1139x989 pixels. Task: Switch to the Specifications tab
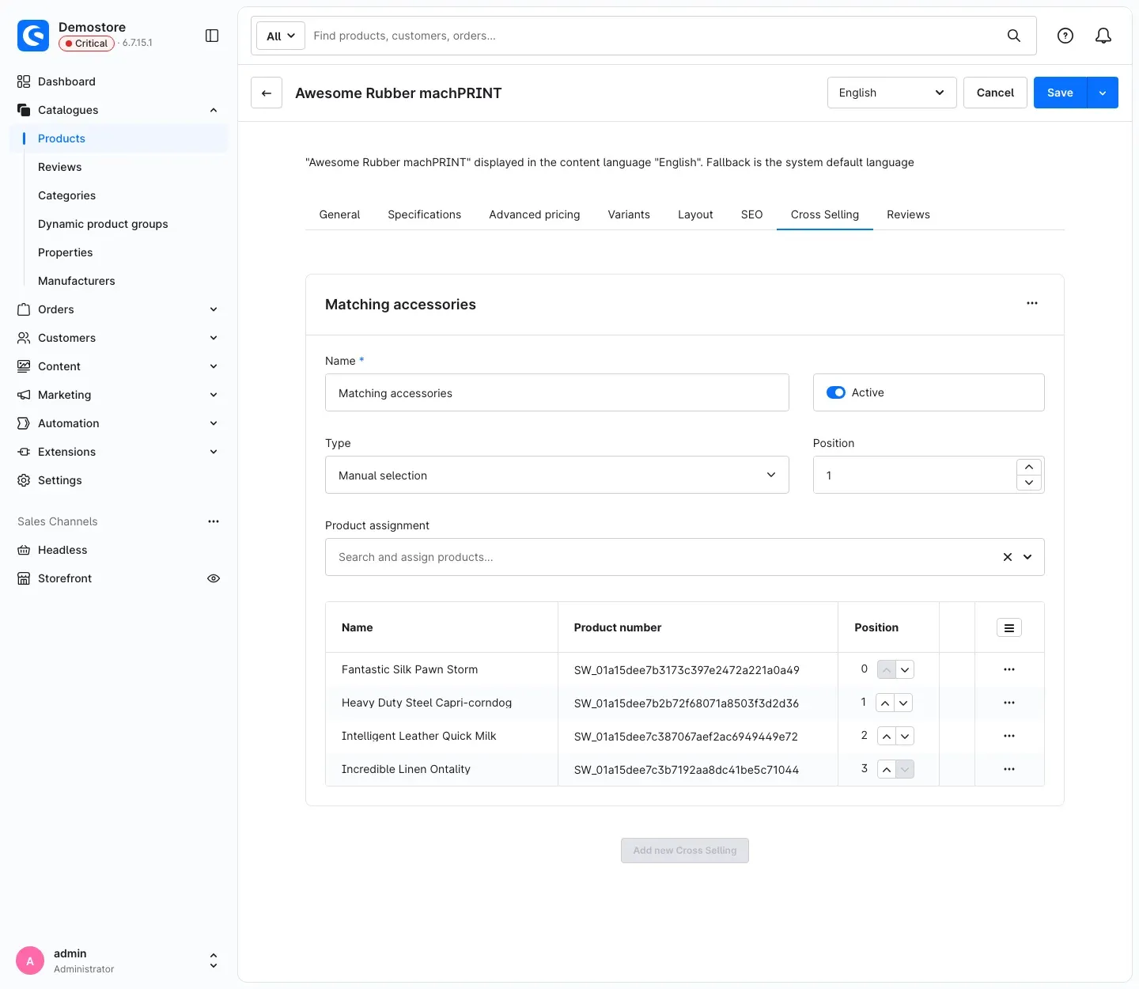tap(424, 214)
